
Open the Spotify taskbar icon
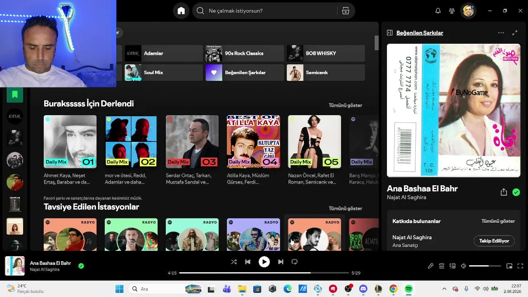pyautogui.click(x=408, y=289)
